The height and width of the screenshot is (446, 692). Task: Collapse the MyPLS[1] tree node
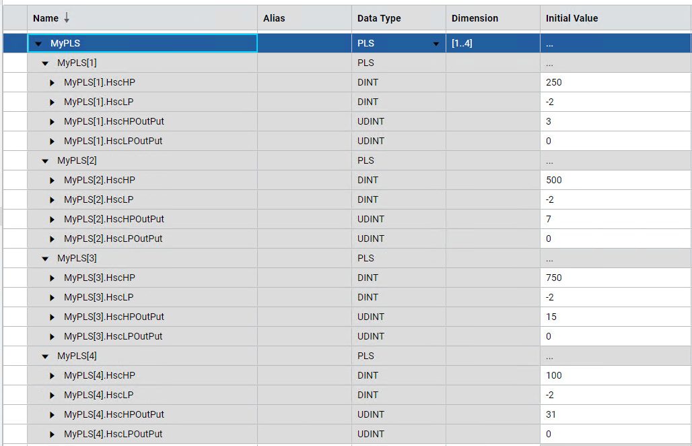click(x=45, y=63)
